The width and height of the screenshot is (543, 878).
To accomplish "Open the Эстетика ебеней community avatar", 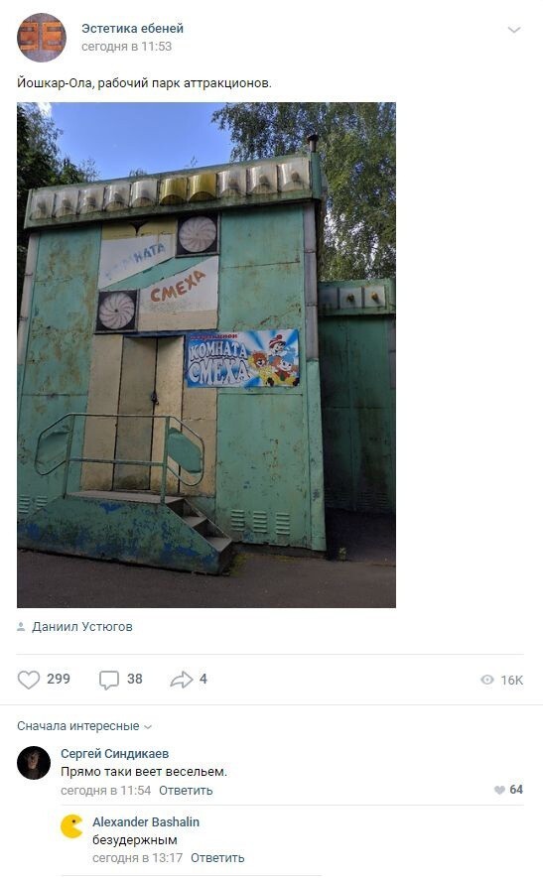I will pyautogui.click(x=42, y=38).
